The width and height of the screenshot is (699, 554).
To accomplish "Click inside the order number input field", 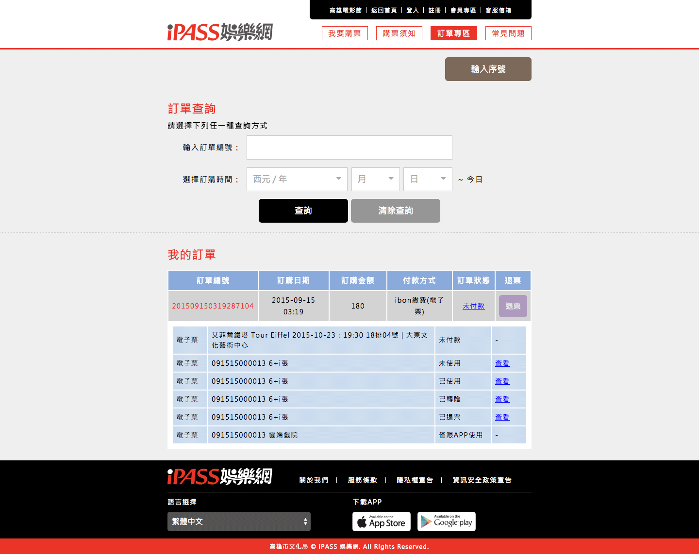I will (349, 147).
